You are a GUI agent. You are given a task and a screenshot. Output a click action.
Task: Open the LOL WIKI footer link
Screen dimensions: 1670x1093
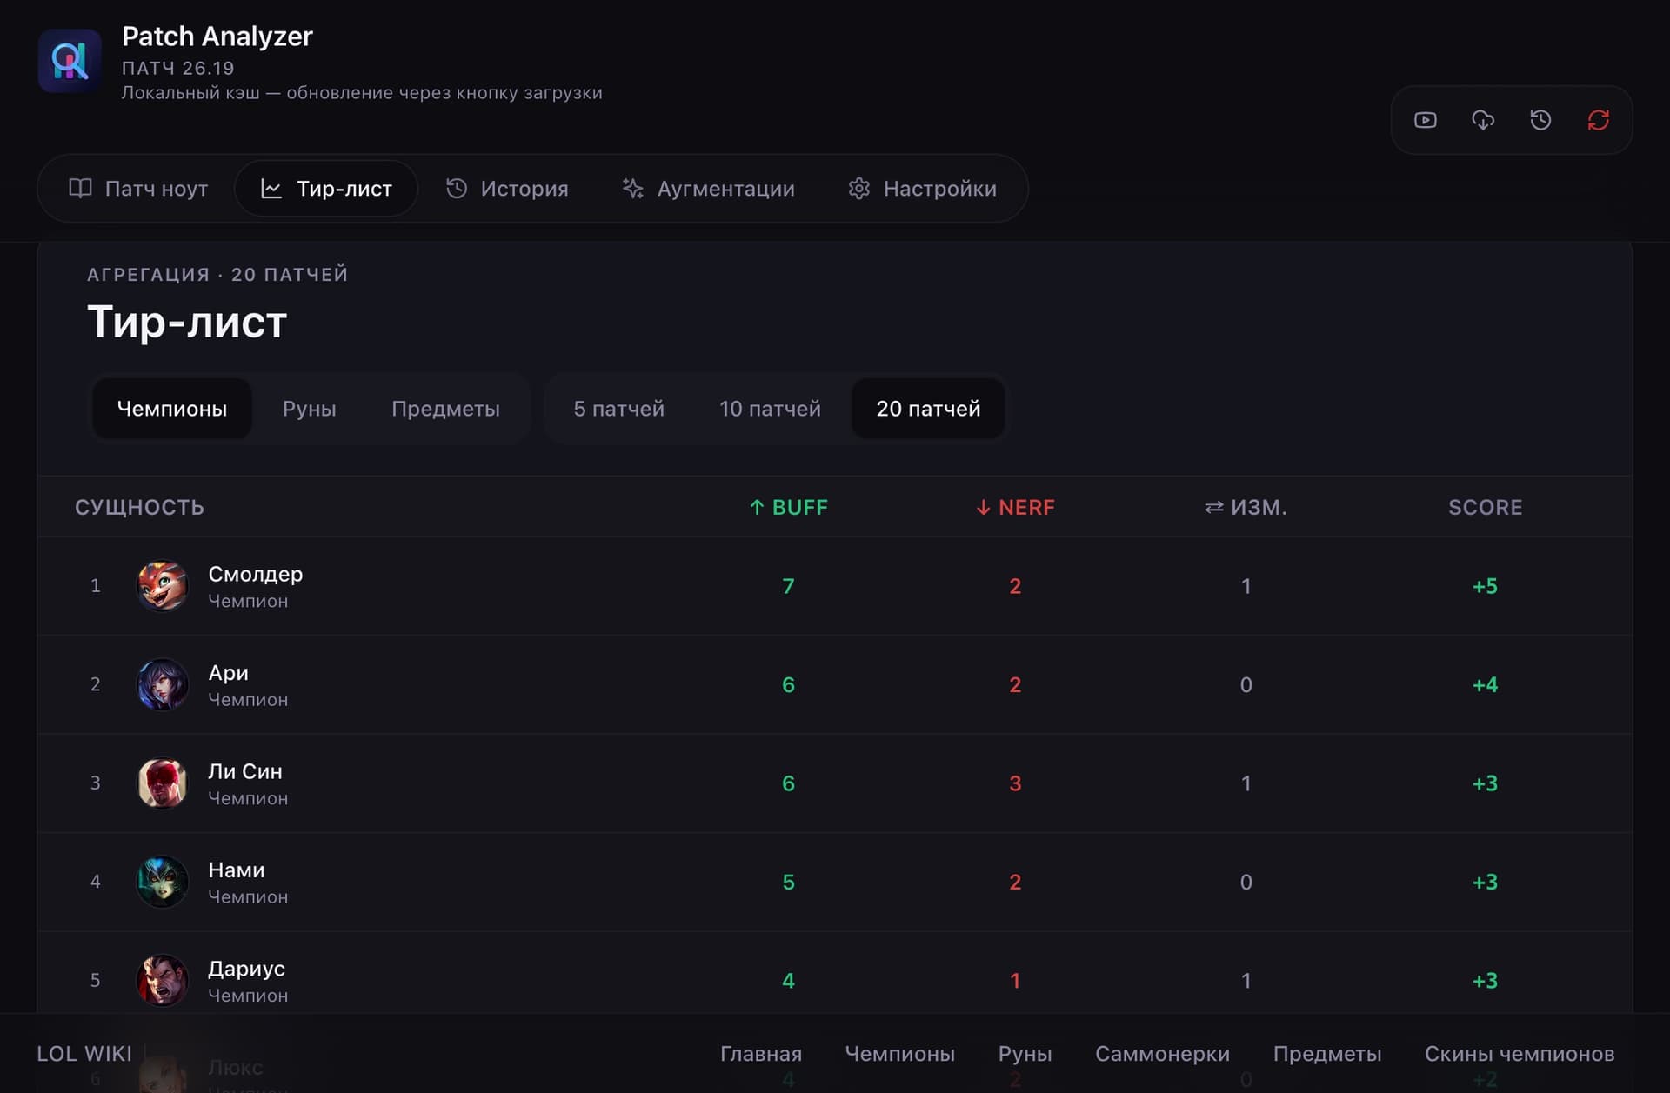[x=84, y=1054]
